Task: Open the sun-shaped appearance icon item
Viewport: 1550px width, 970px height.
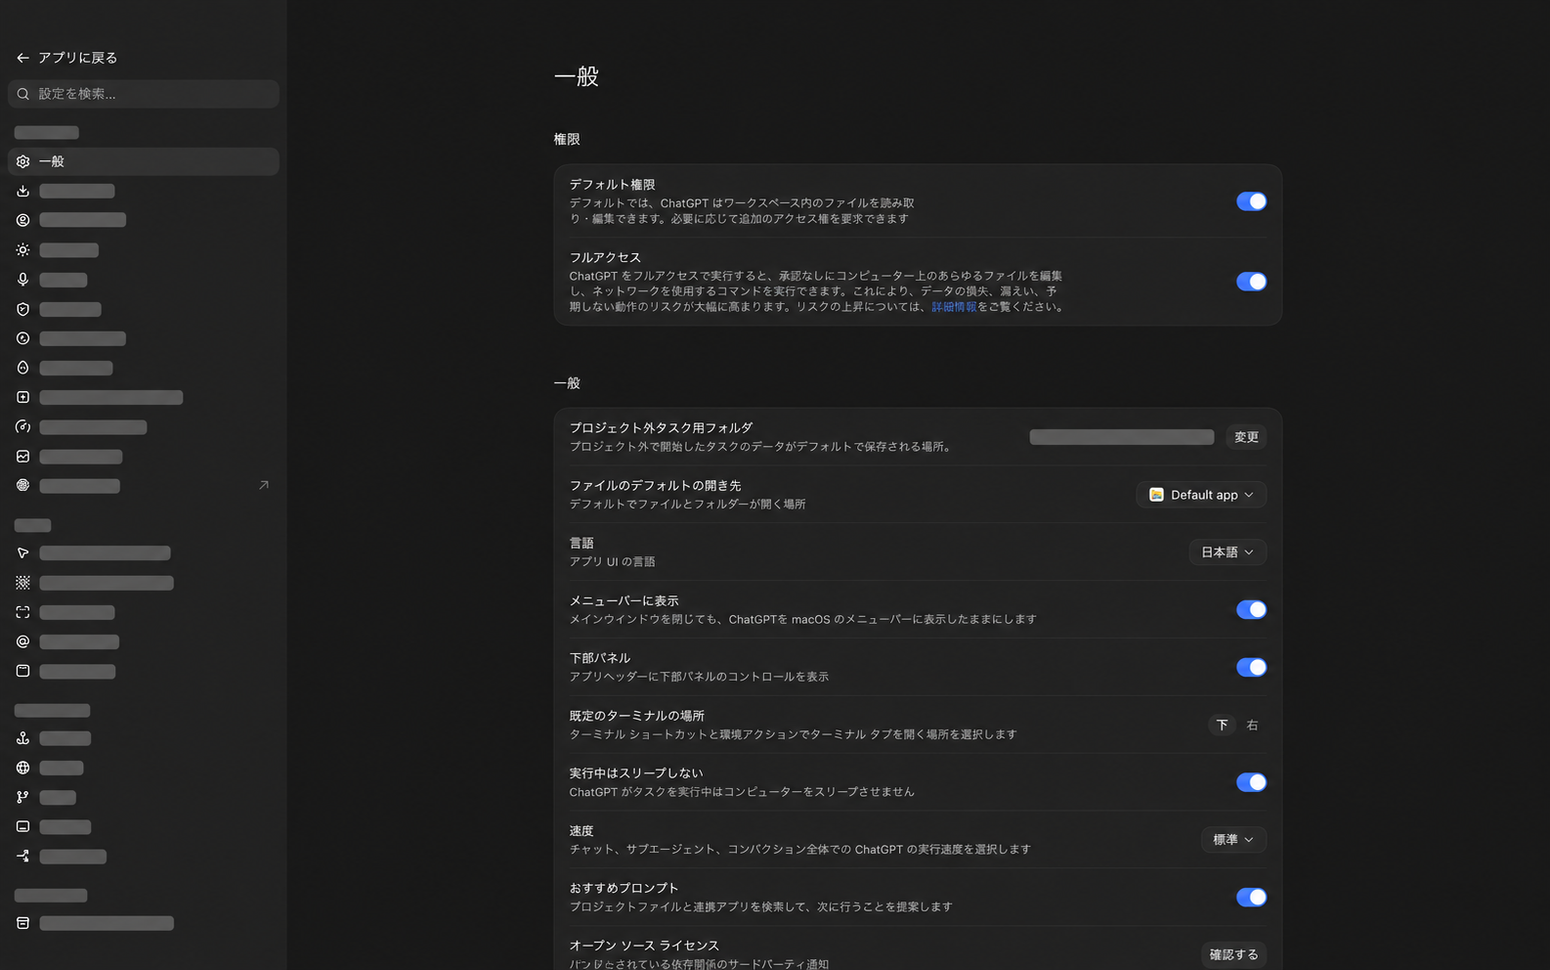Action: click(22, 250)
